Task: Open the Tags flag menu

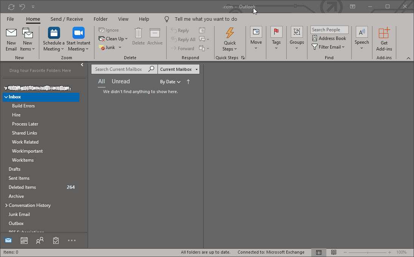Action: [276, 38]
